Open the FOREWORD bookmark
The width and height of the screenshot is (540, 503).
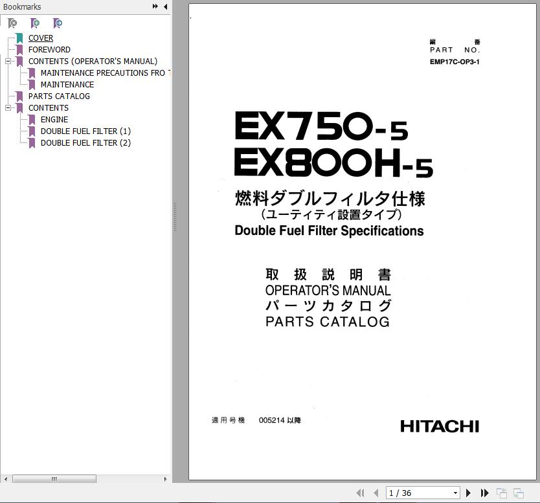(x=49, y=50)
